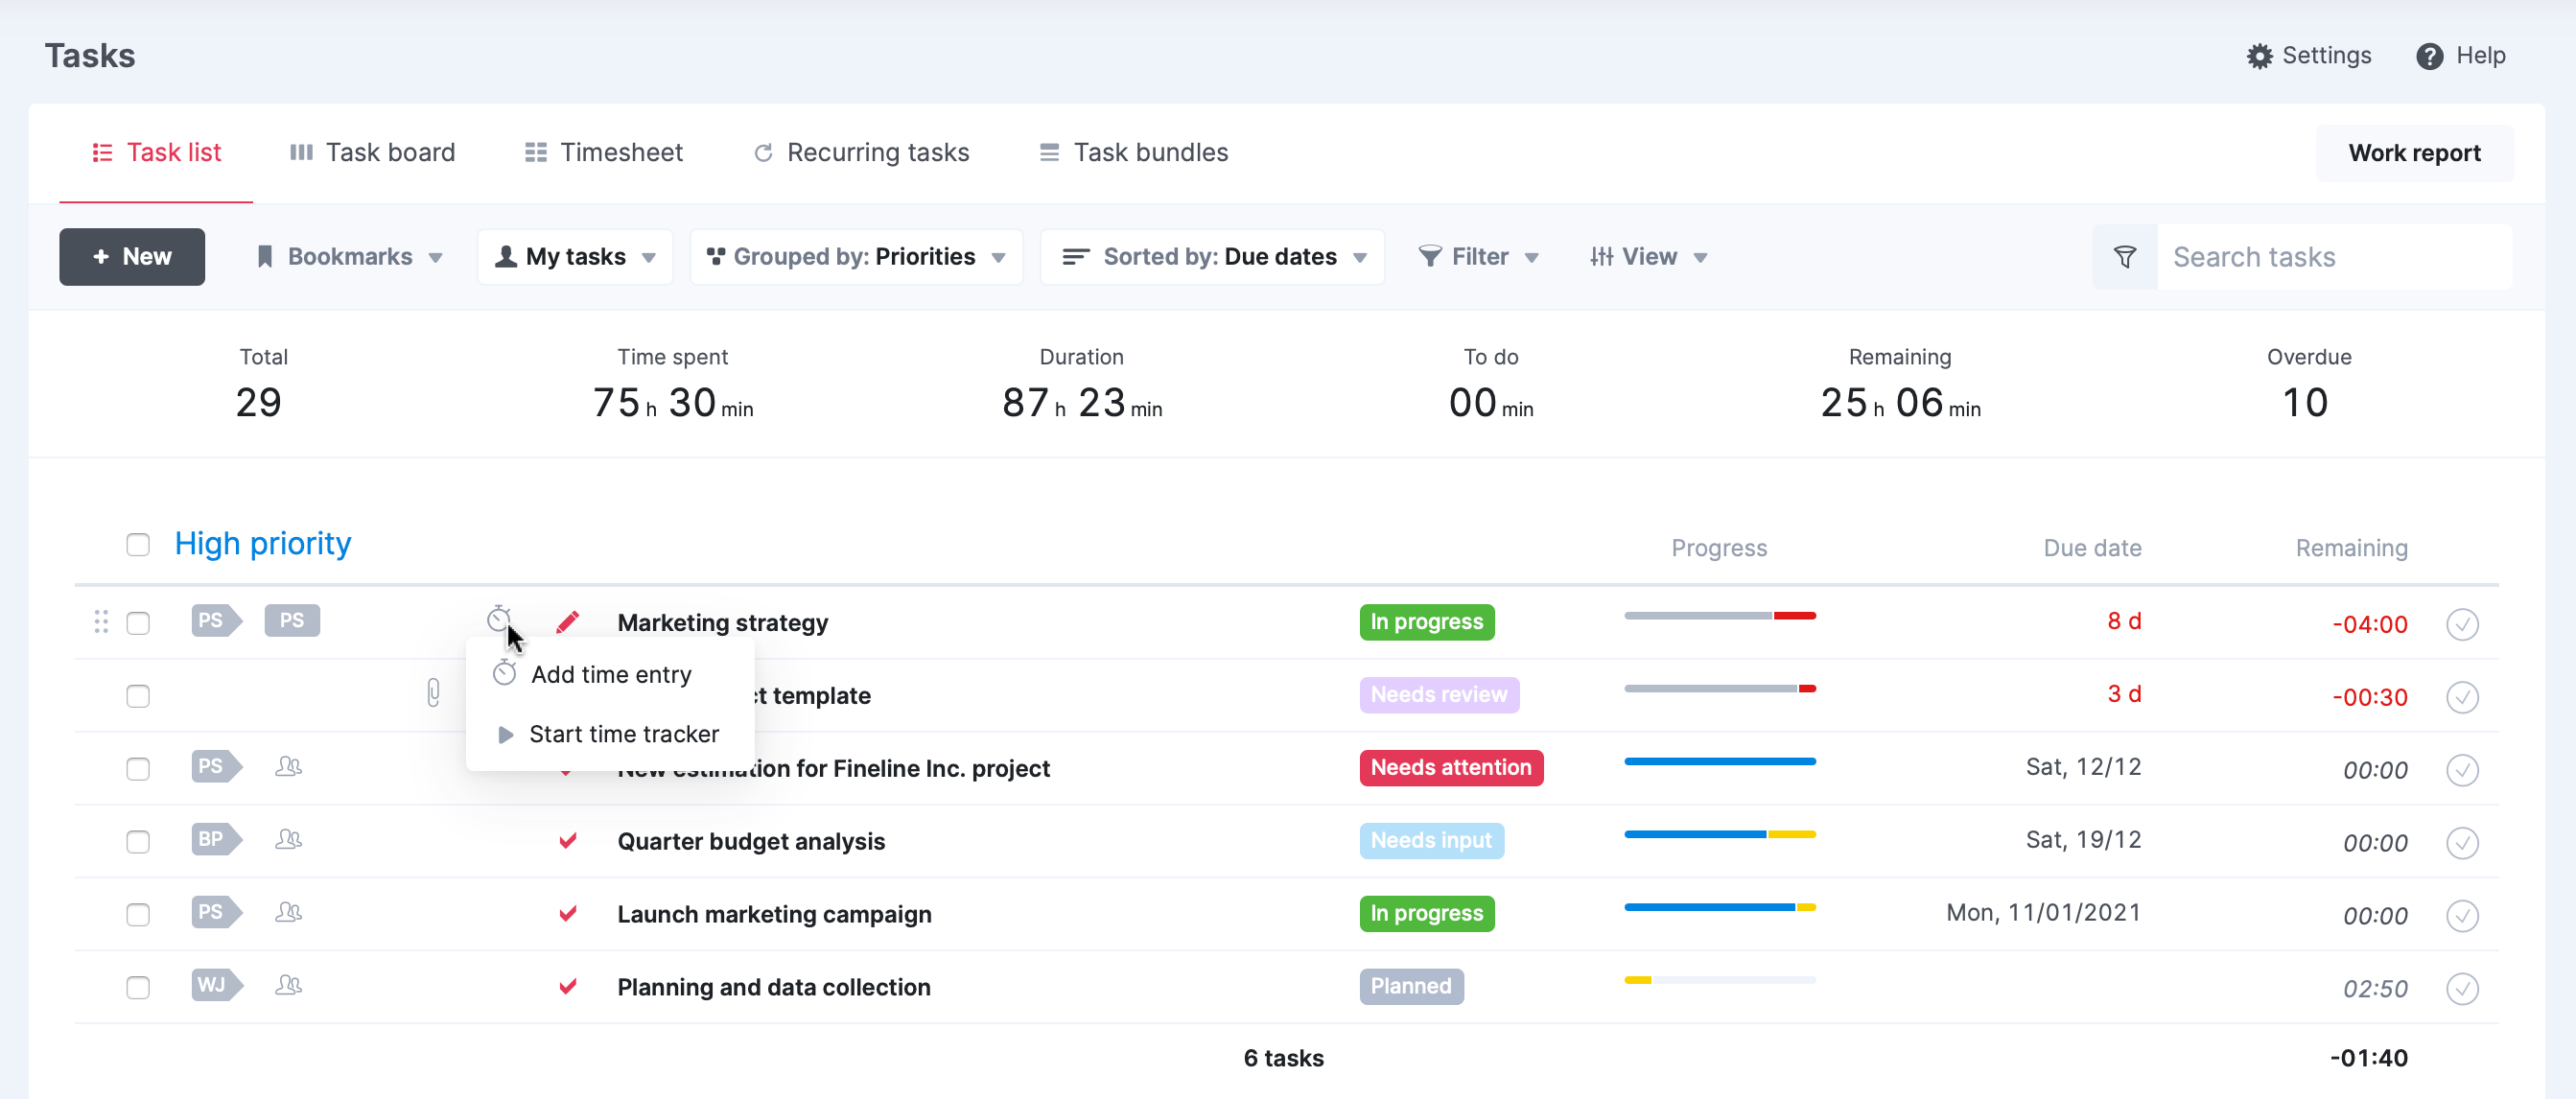Viewport: 2576px width, 1099px height.
Task: Open Grouped by: Priorities dropdown
Action: point(856,257)
